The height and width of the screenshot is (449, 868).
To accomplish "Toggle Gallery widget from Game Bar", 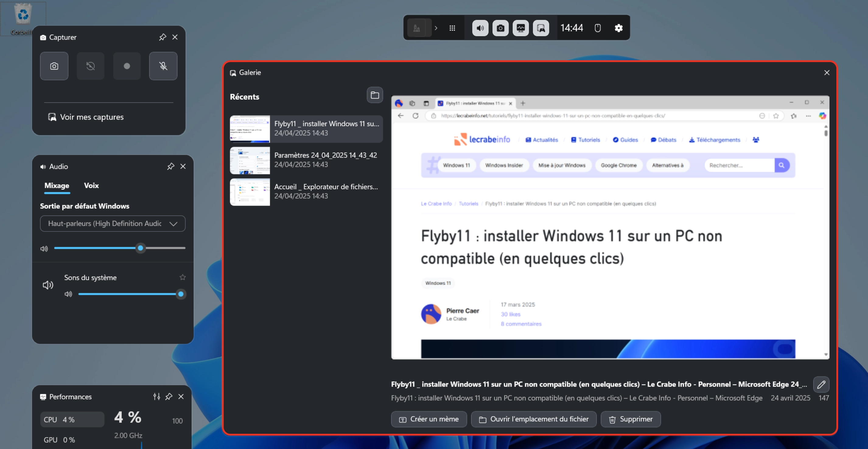I will (541, 28).
